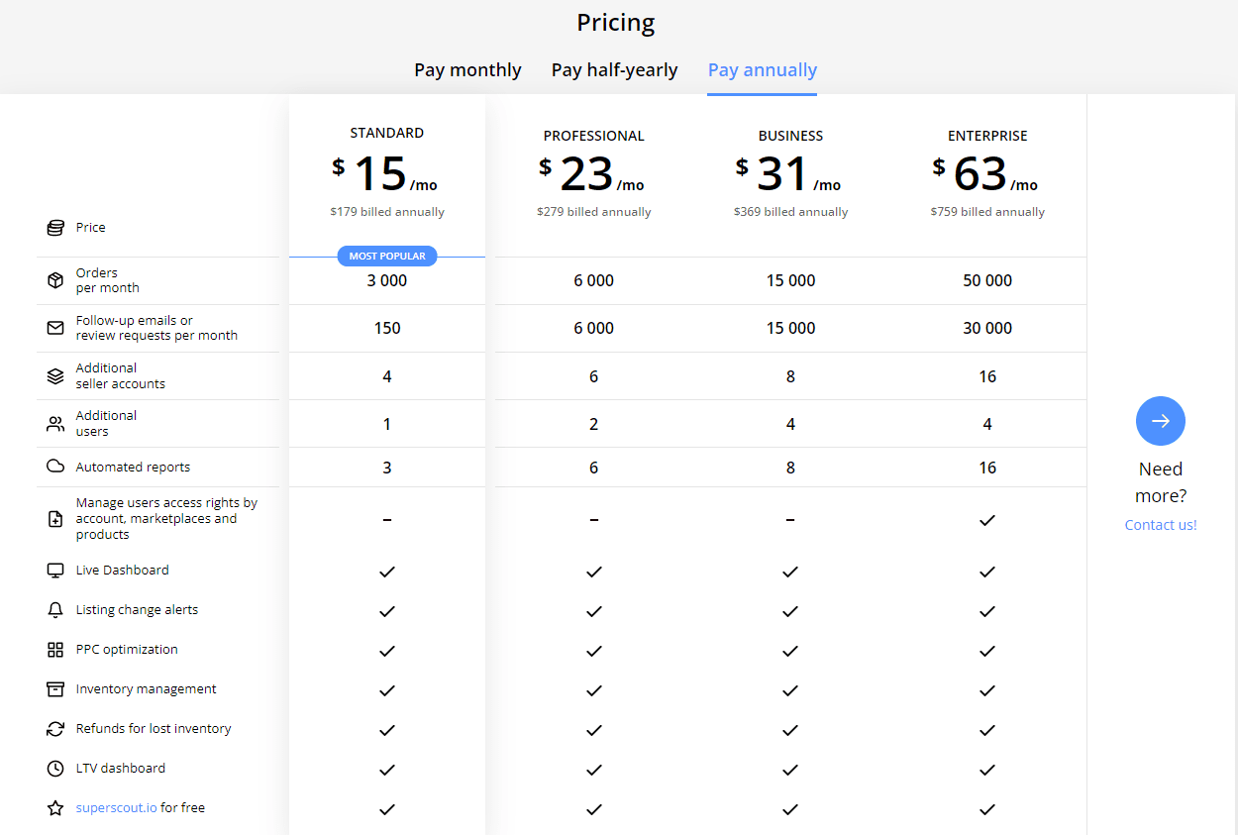
Task: Click the LTV dashboard clock icon
Action: pyautogui.click(x=55, y=769)
